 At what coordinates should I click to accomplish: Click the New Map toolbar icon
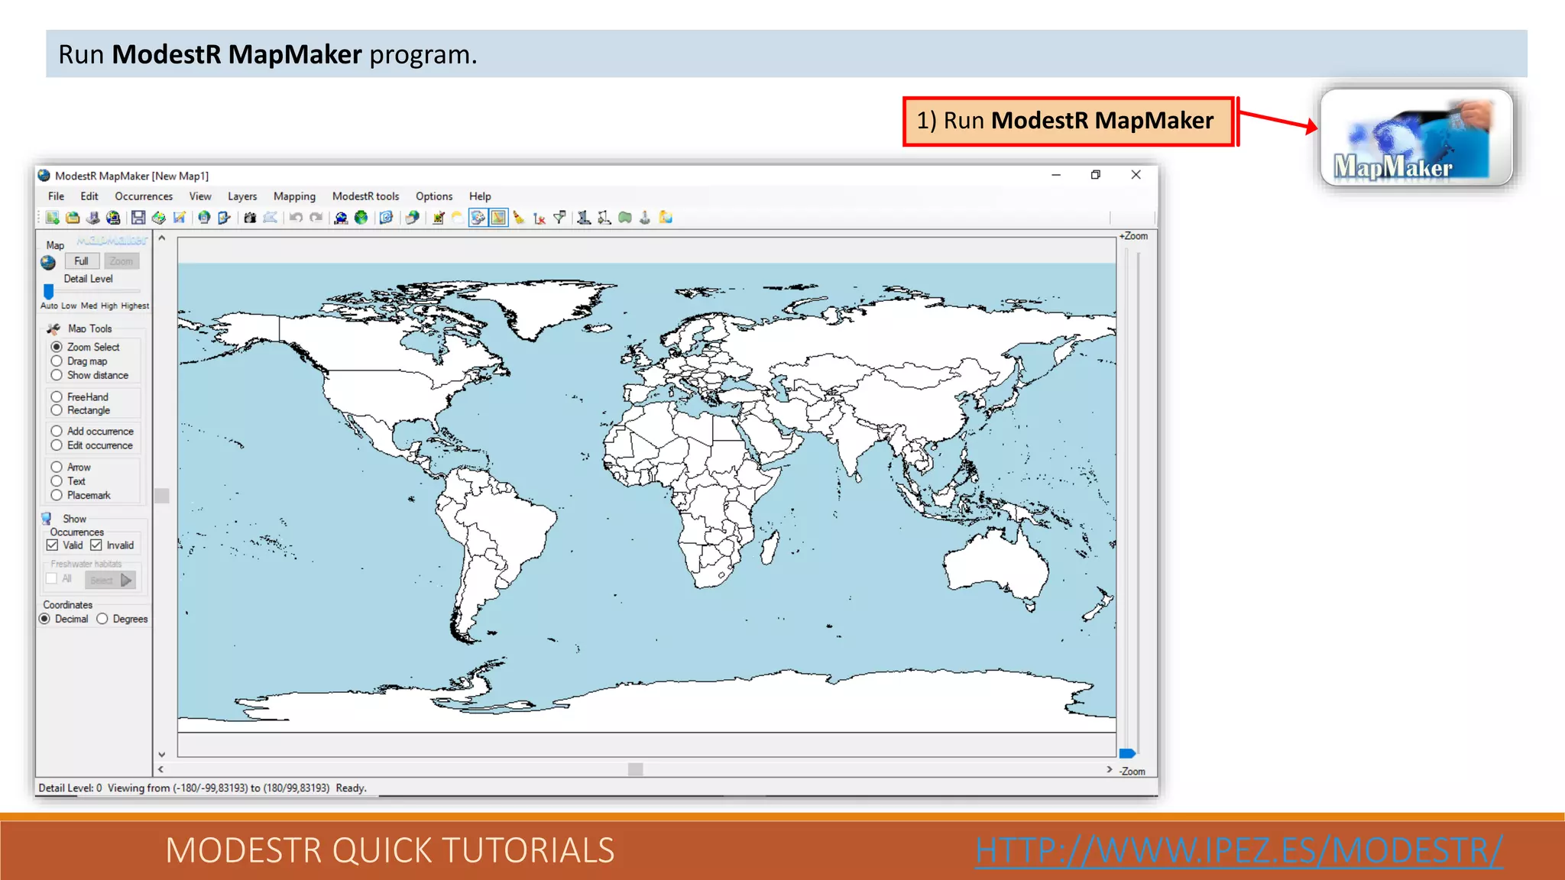pyautogui.click(x=52, y=218)
